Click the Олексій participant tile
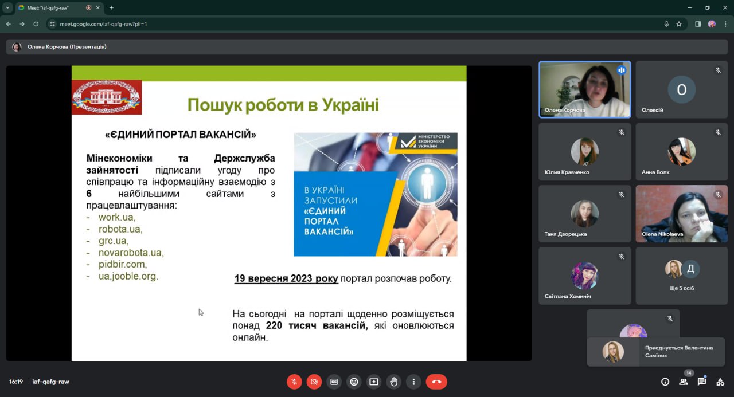The height and width of the screenshot is (397, 734). click(x=681, y=89)
